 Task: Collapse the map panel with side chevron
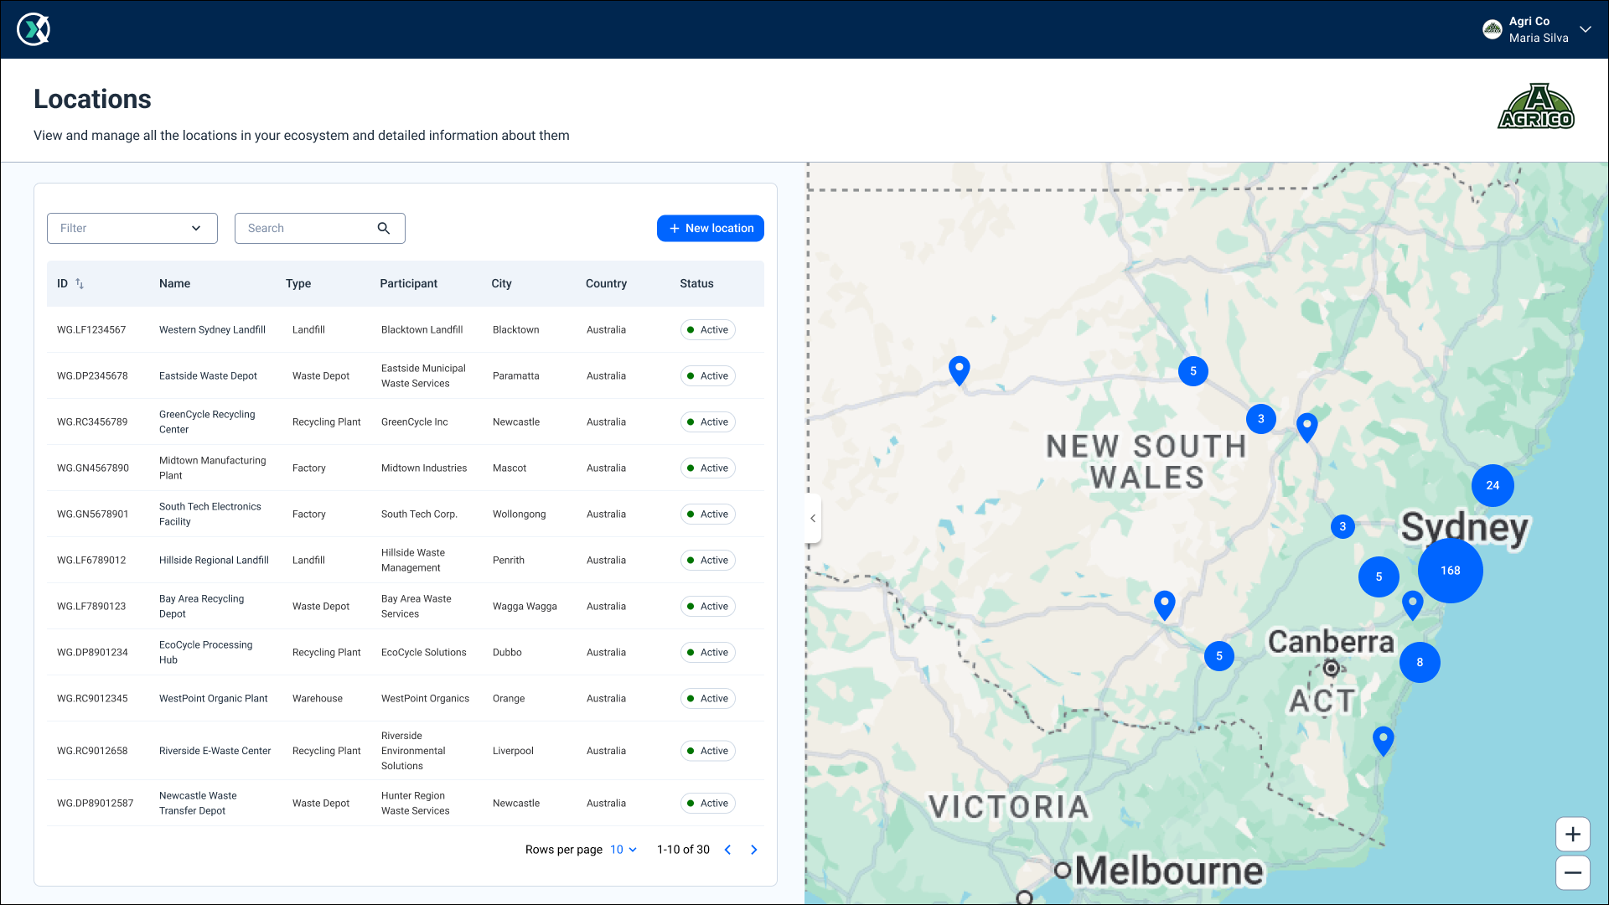(813, 519)
